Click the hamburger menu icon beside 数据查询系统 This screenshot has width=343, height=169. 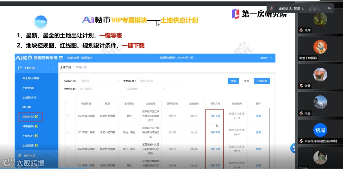tap(61, 58)
